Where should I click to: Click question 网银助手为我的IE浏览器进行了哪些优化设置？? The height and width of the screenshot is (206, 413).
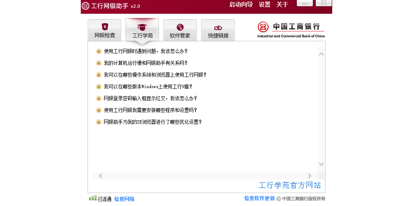click(x=153, y=122)
